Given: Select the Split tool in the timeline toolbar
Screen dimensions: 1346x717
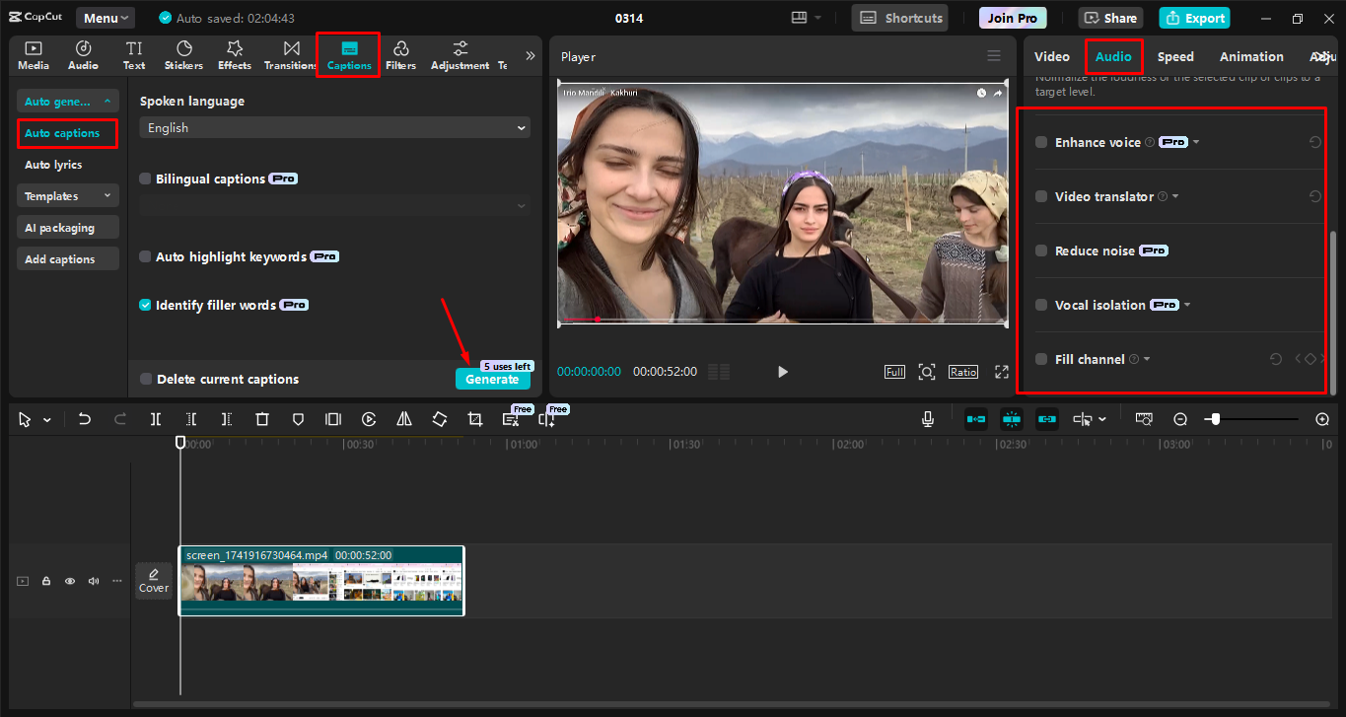Looking at the screenshot, I should [x=155, y=419].
